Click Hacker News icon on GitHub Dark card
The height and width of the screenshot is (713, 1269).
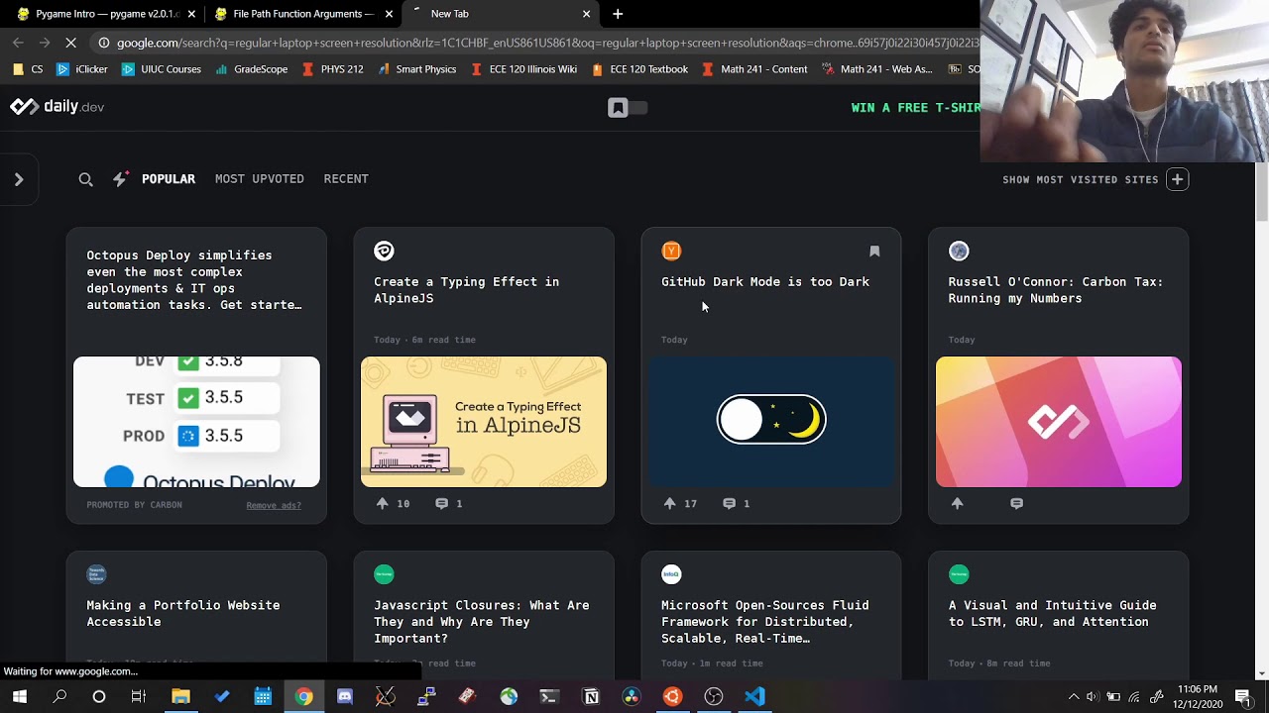point(671,252)
